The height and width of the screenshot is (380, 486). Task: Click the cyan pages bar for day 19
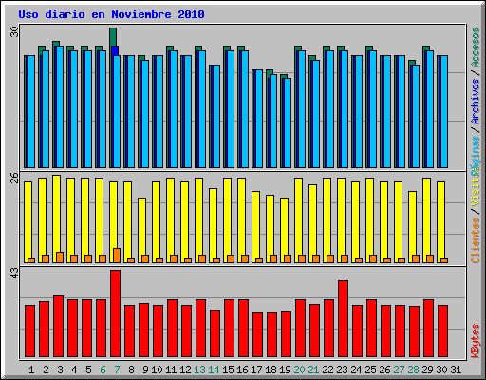click(x=287, y=123)
